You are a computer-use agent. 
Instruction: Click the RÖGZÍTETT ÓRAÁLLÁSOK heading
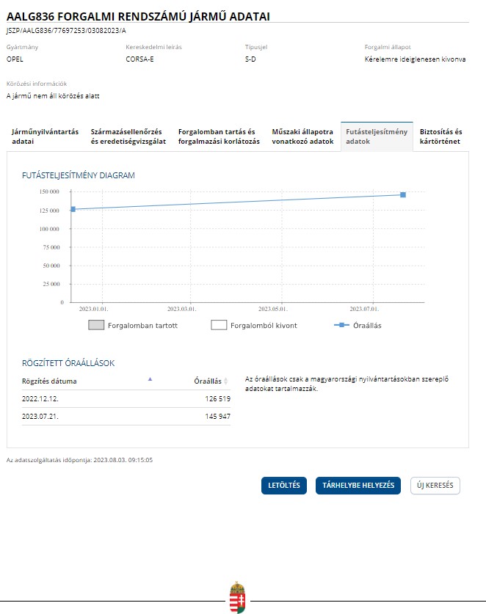coord(68,363)
